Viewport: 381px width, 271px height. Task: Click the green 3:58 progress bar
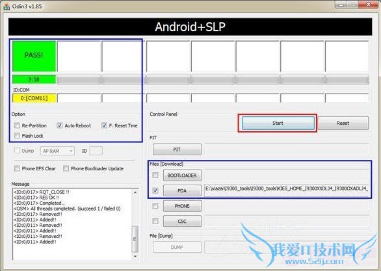(x=34, y=79)
